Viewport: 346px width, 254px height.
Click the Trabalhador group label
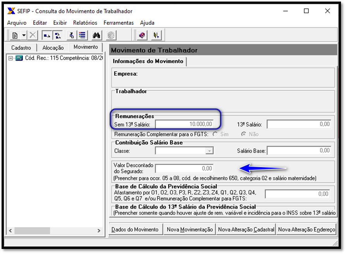click(131, 91)
